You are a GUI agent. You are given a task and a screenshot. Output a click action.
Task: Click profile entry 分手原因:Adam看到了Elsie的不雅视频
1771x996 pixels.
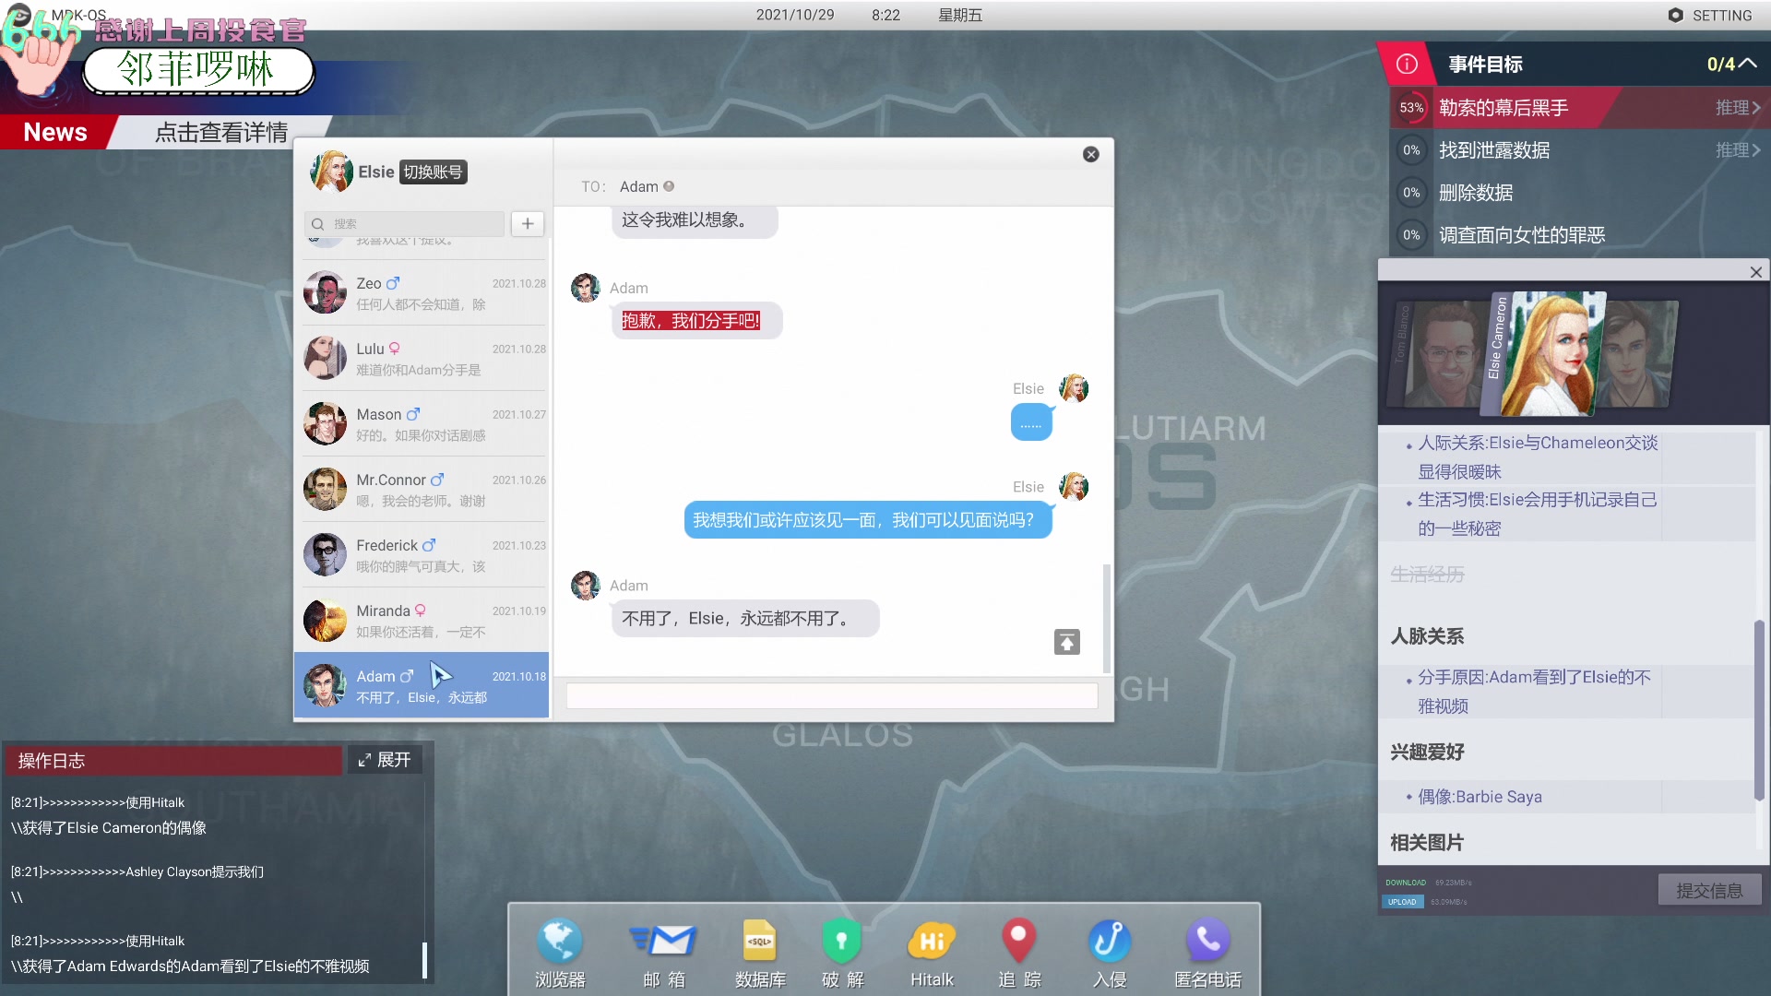tap(1534, 692)
